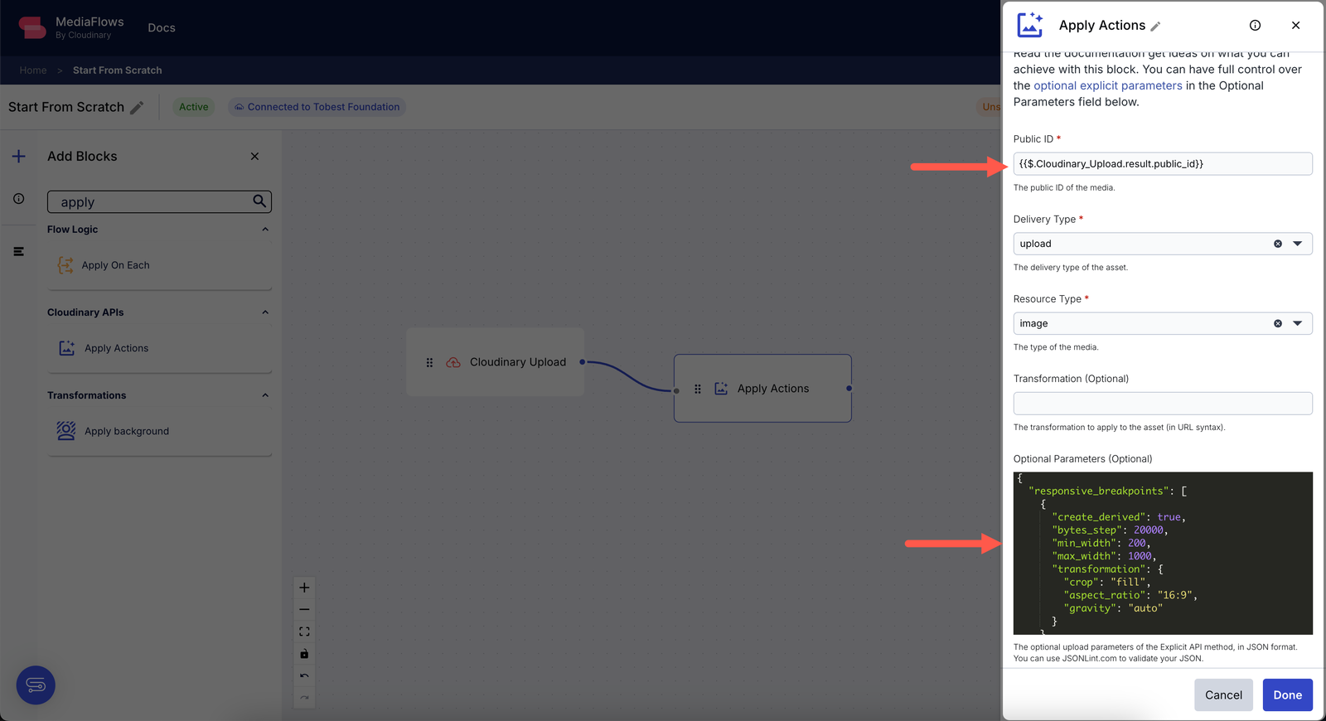Clear the Delivery Type selection

click(1277, 244)
